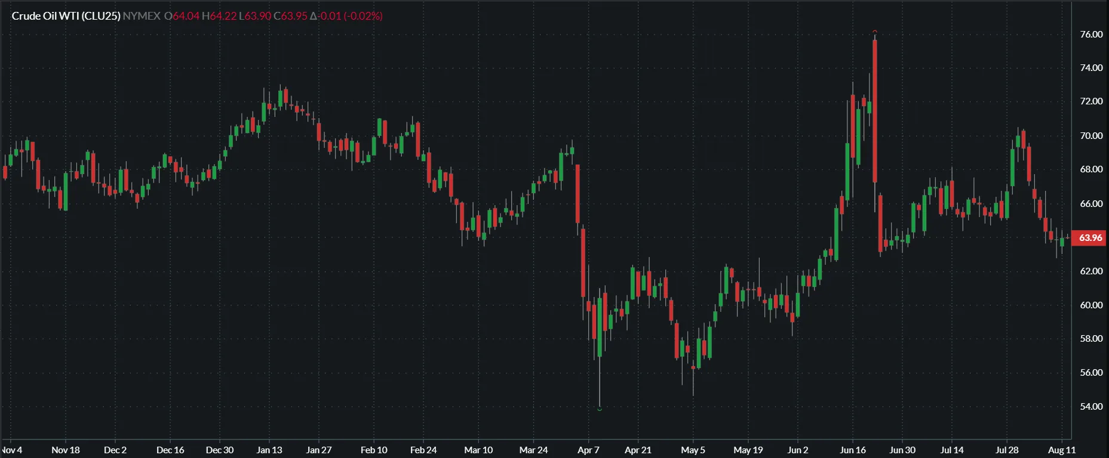Click the close price value C63.95
The height and width of the screenshot is (458, 1109).
[290, 16]
